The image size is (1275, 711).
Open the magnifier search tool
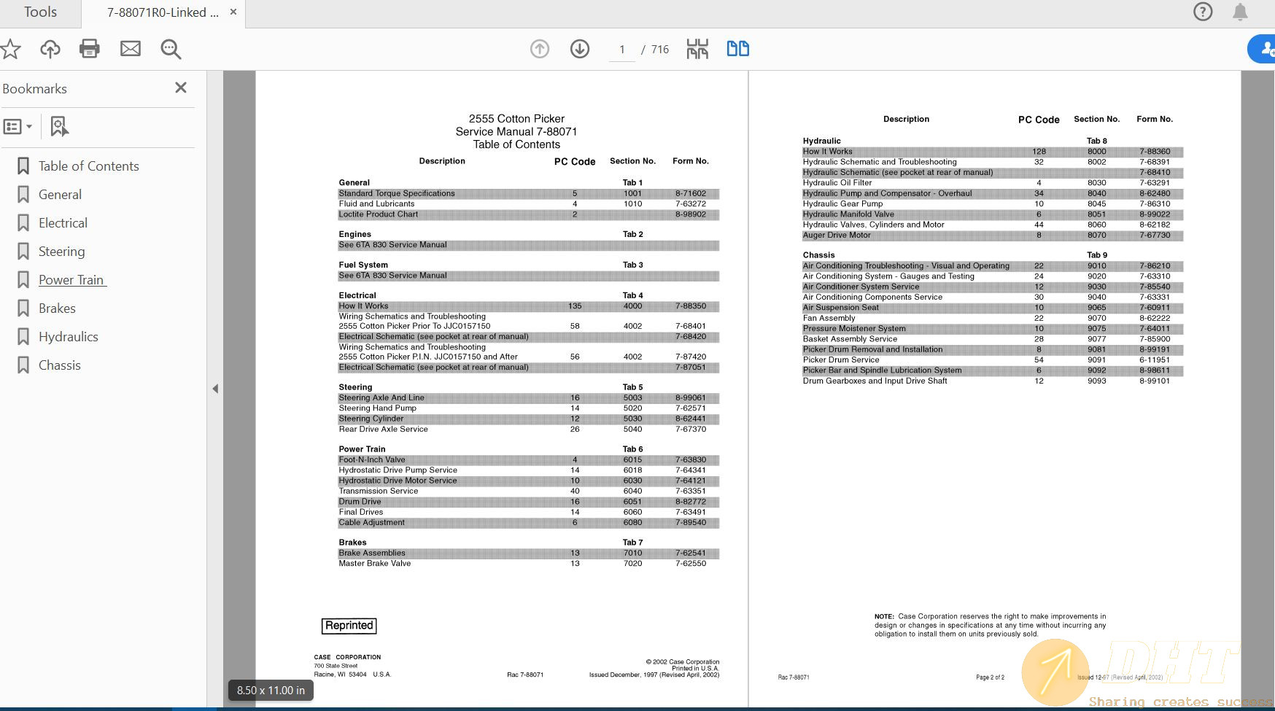(x=171, y=49)
